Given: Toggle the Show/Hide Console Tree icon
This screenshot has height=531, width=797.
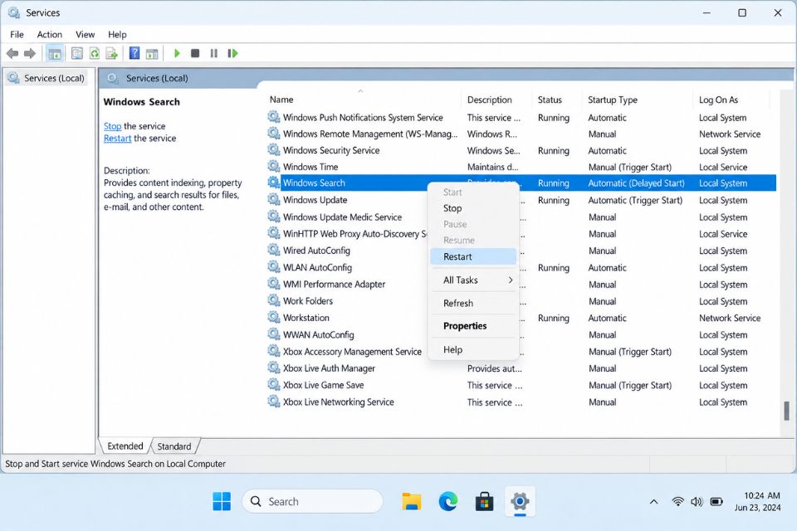Looking at the screenshot, I should click(55, 53).
